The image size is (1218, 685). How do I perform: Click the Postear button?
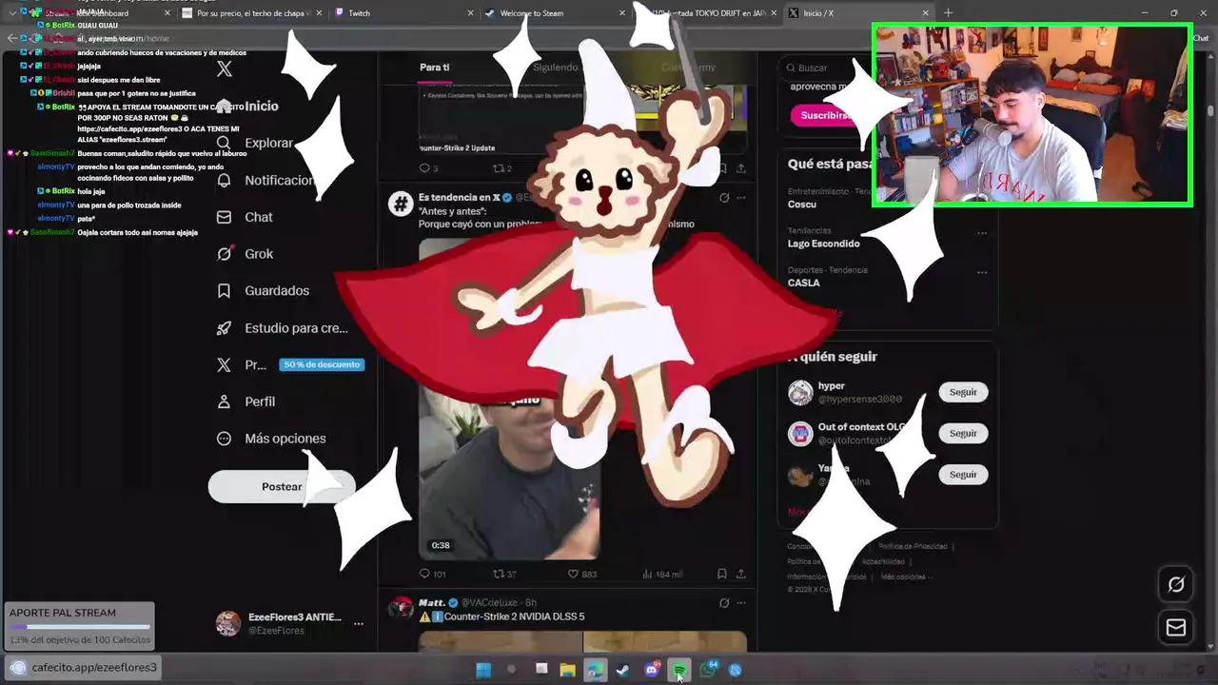(x=282, y=486)
